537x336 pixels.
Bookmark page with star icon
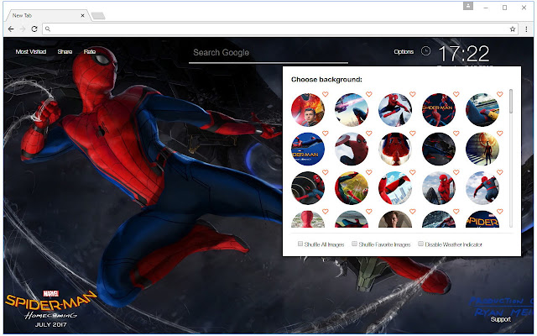point(513,29)
